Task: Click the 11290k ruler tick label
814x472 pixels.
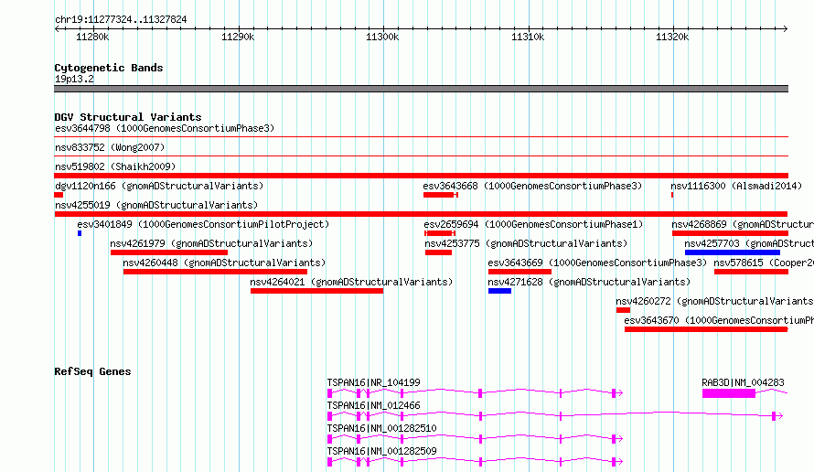Action: pyautogui.click(x=238, y=37)
